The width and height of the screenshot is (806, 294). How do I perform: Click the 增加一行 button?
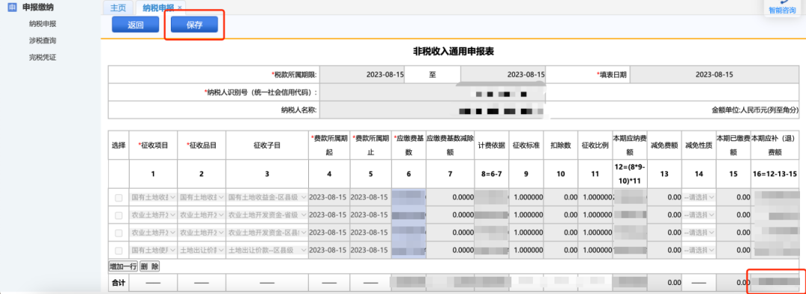tap(123, 266)
